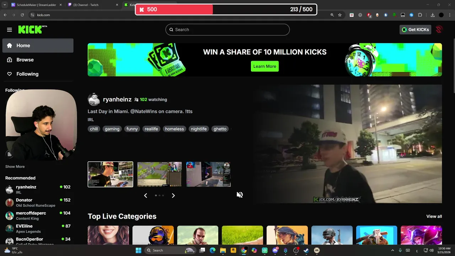Open Donator in Recommended list

pyautogui.click(x=38, y=202)
